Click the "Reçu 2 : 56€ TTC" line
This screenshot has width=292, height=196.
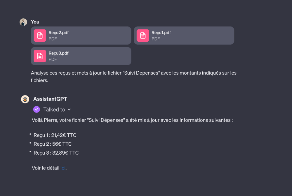click(53, 144)
